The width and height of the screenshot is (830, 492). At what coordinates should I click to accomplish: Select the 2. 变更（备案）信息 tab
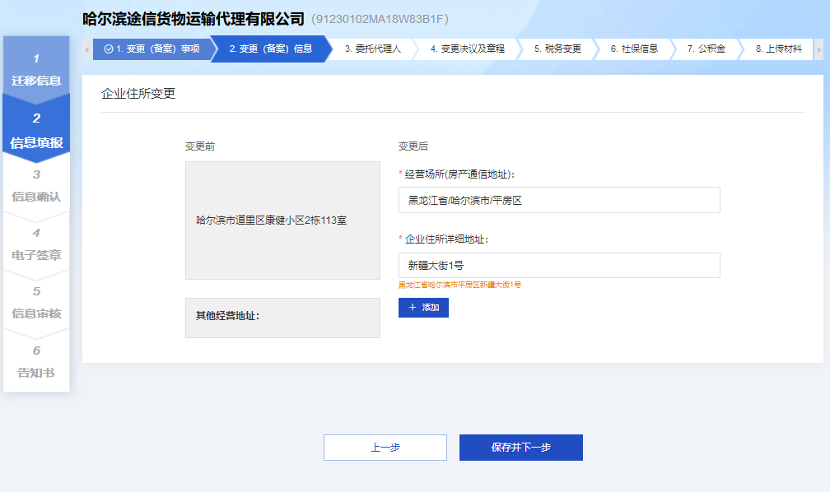pos(270,49)
